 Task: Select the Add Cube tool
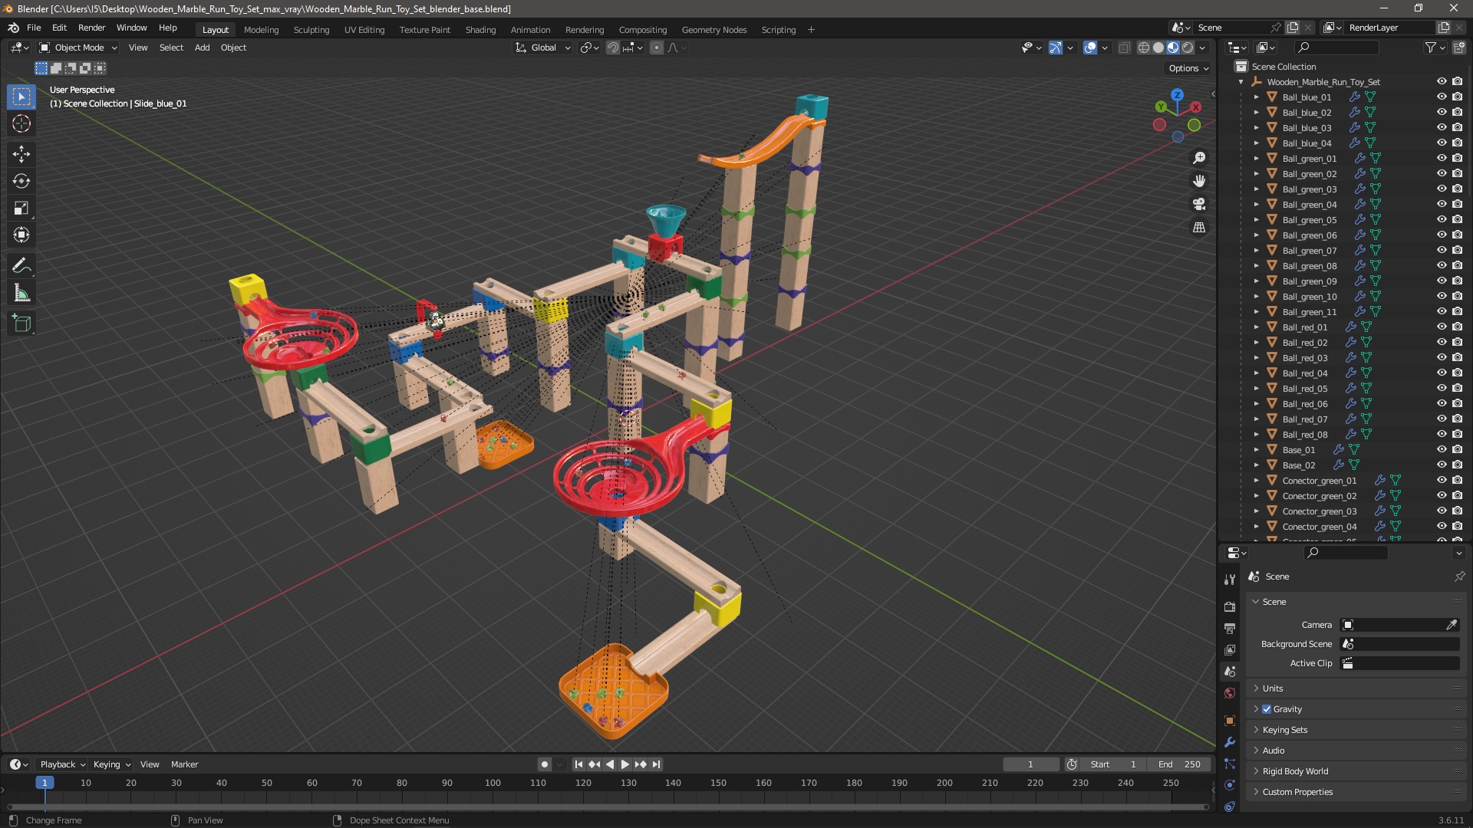[x=21, y=324]
